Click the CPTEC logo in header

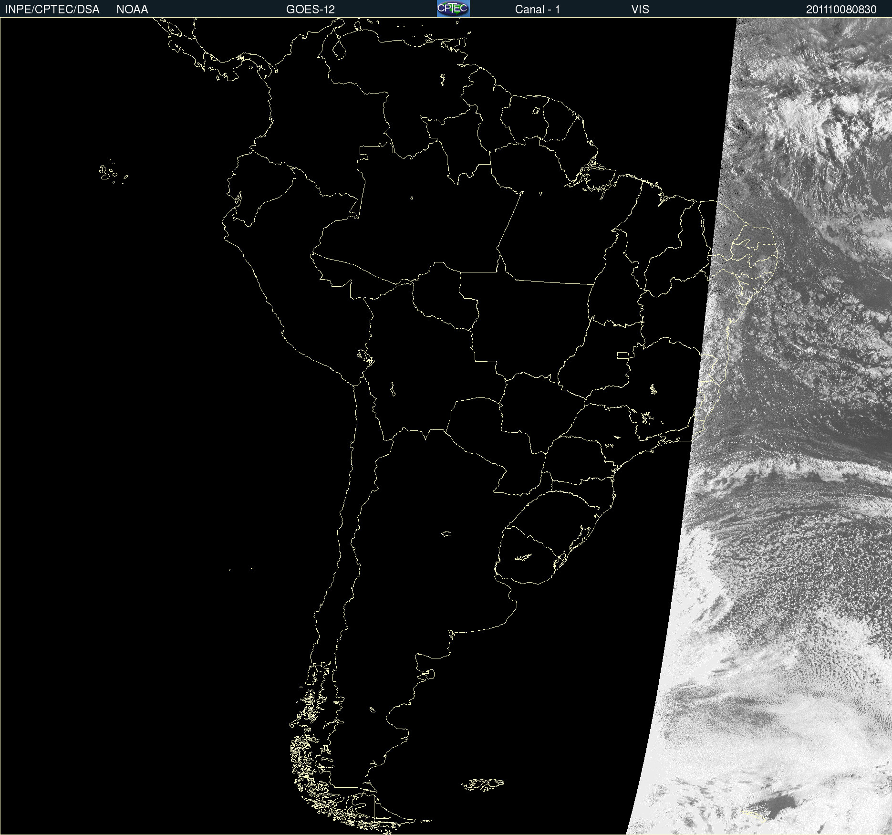coord(453,9)
